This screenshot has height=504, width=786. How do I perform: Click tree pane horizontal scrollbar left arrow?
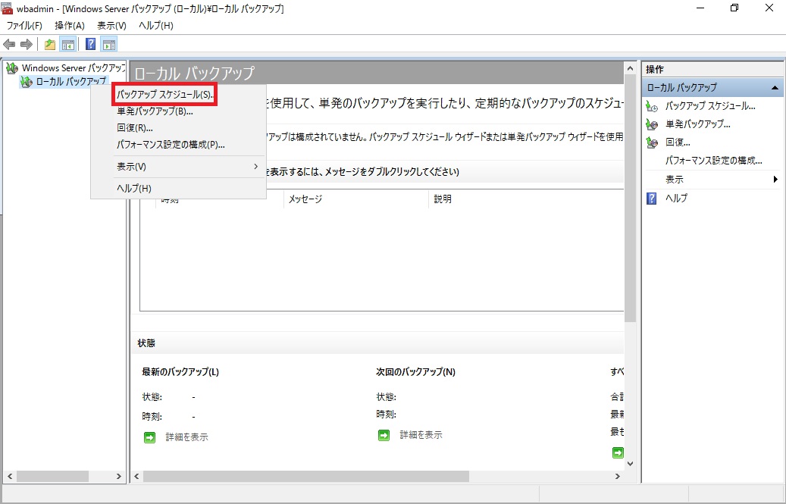coord(10,477)
